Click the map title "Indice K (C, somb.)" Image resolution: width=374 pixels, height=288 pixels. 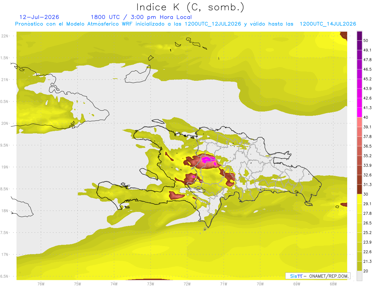190,7
